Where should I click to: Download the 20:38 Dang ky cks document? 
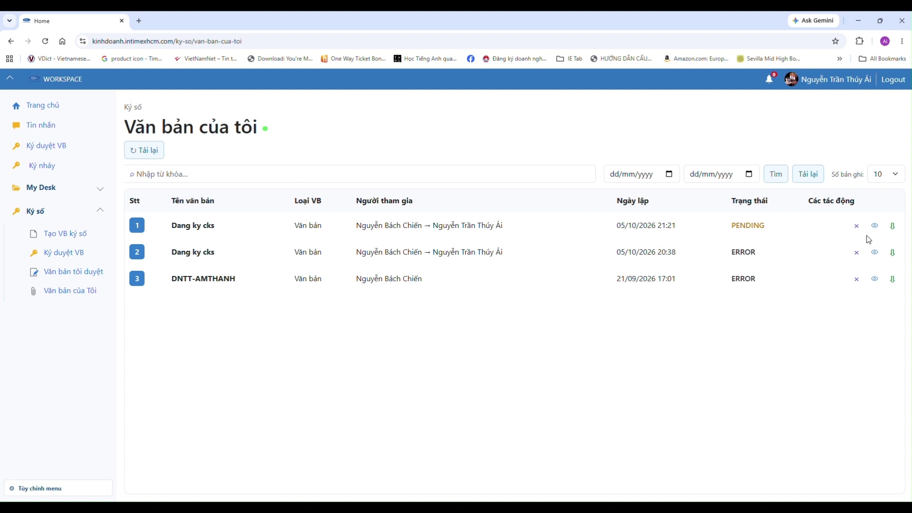click(893, 253)
